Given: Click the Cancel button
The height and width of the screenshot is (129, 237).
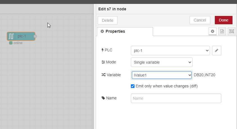Looking at the screenshot, I should point(200,20).
